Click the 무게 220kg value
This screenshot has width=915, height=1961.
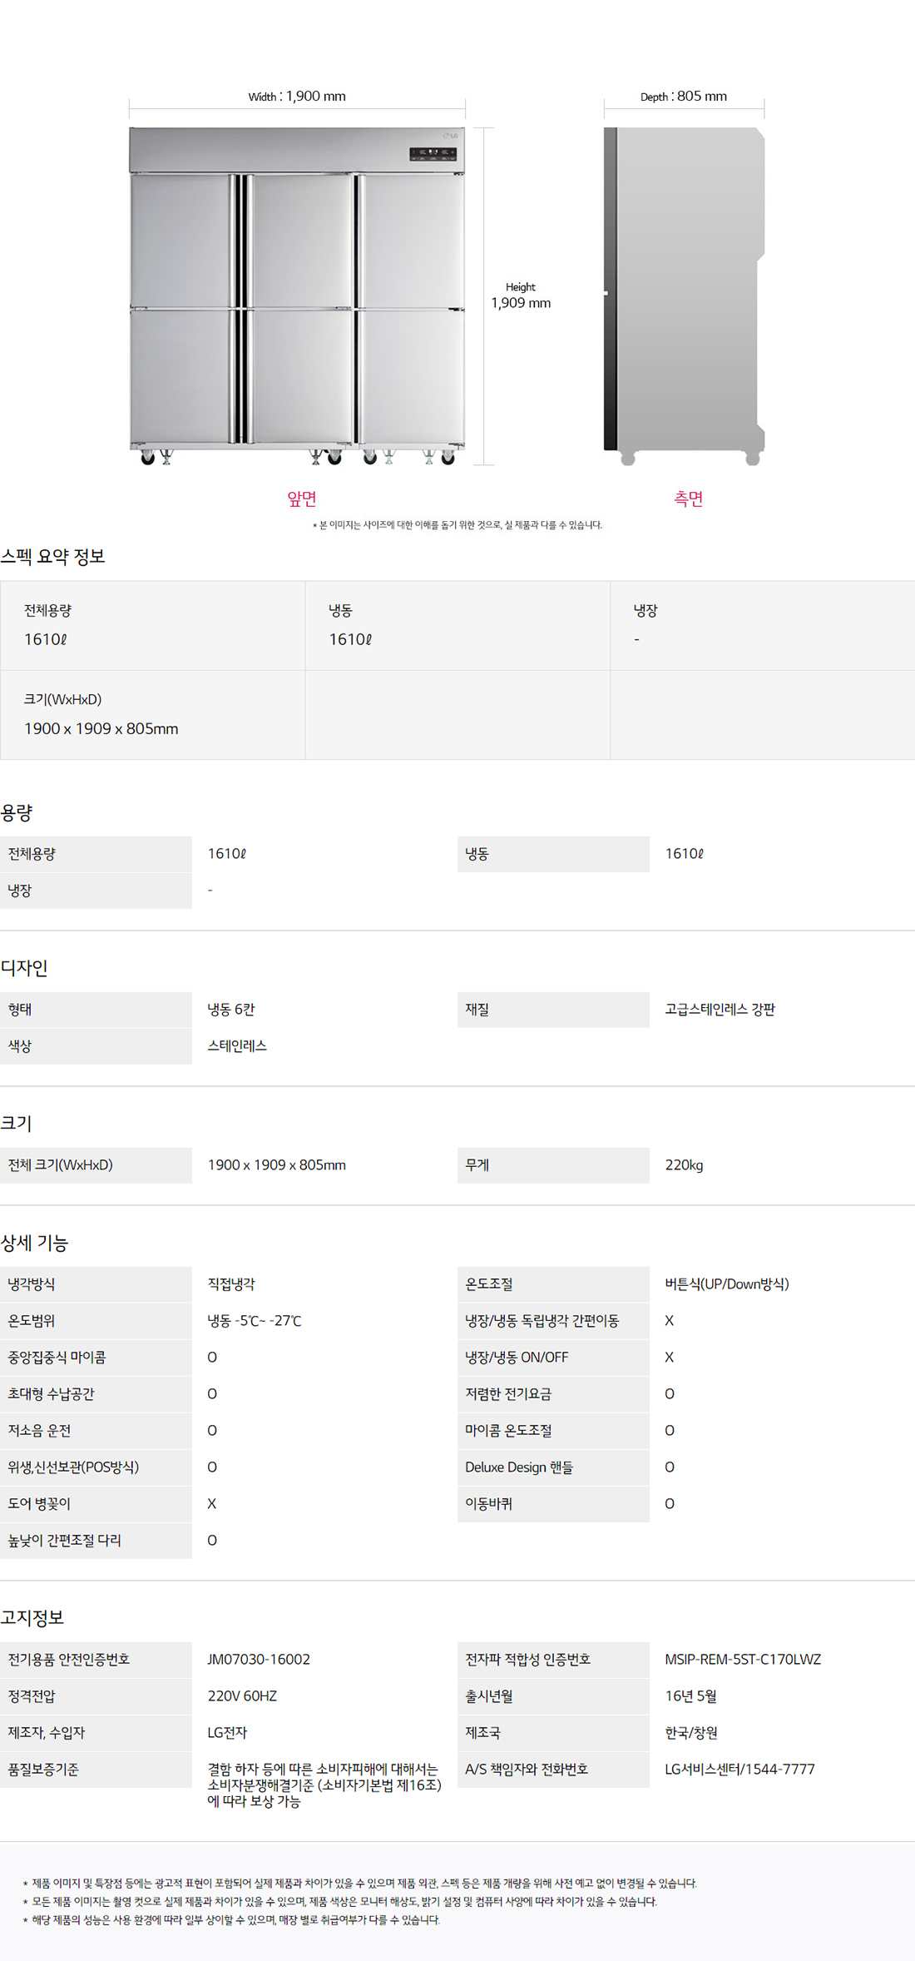[x=684, y=1165]
